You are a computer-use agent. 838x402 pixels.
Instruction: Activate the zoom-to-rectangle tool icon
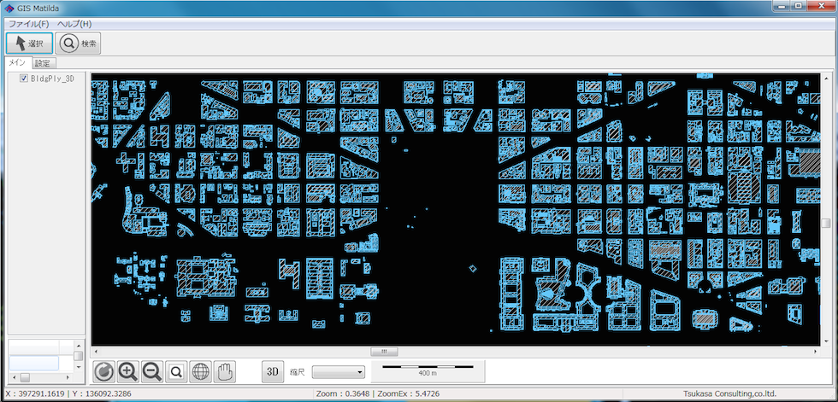(176, 371)
